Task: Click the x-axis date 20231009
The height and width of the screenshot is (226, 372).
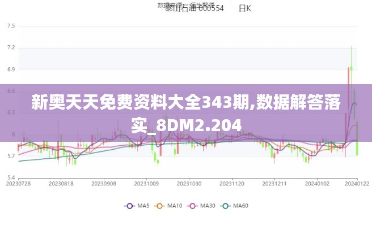Action: pyautogui.click(x=146, y=184)
